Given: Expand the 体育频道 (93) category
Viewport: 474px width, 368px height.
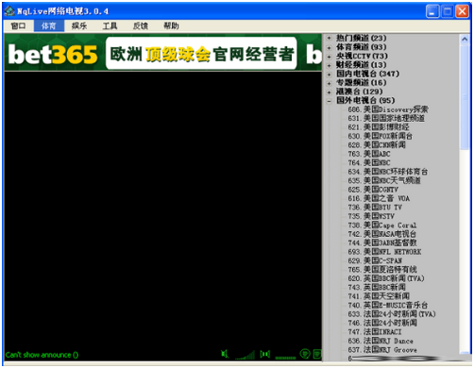Looking at the screenshot, I should pyautogui.click(x=330, y=47).
